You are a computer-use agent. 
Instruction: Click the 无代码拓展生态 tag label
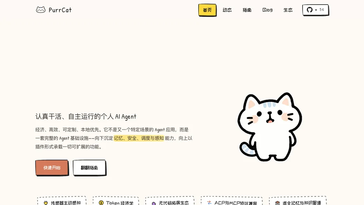(174, 203)
